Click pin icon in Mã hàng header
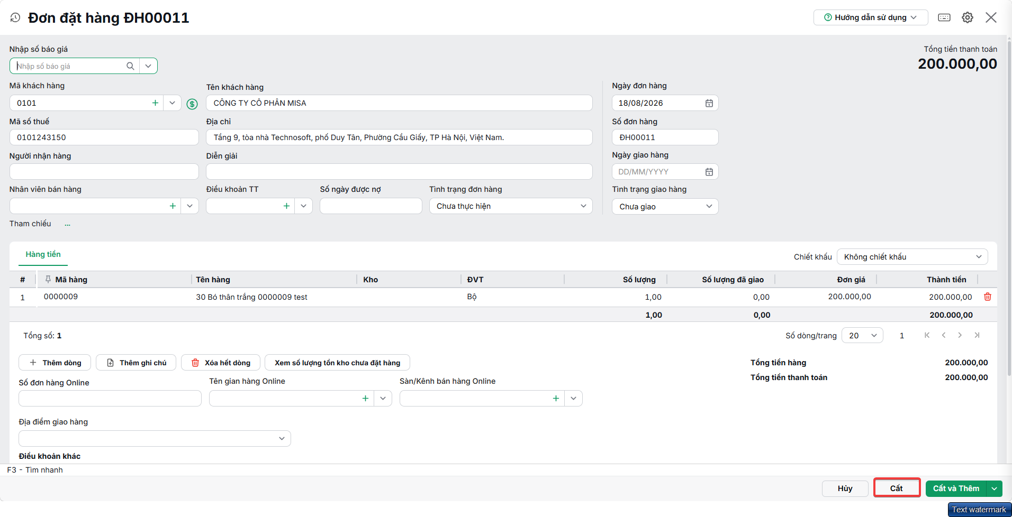The height and width of the screenshot is (517, 1012). (48, 279)
